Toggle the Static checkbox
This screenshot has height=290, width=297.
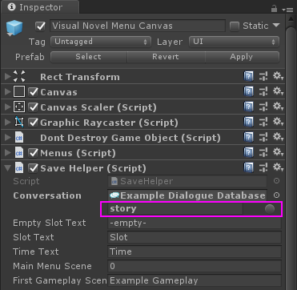click(x=235, y=26)
